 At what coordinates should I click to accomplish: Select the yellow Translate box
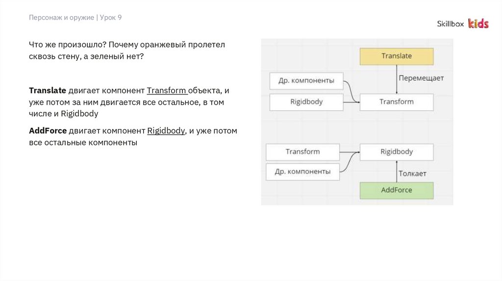397,56
